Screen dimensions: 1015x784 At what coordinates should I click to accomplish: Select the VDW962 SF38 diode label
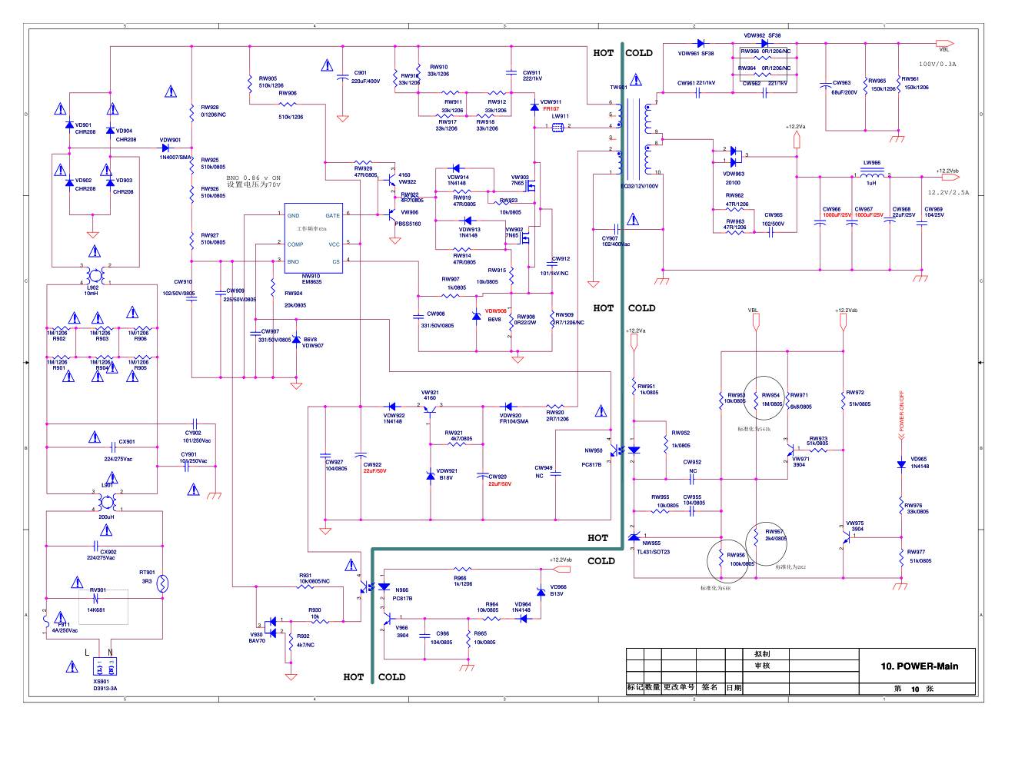pos(762,35)
